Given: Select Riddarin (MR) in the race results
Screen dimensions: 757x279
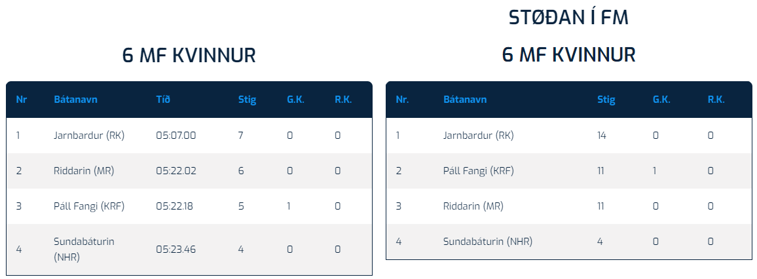Looking at the screenshot, I should pyautogui.click(x=84, y=171).
